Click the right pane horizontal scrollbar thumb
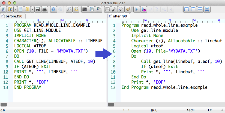 (111, 105)
